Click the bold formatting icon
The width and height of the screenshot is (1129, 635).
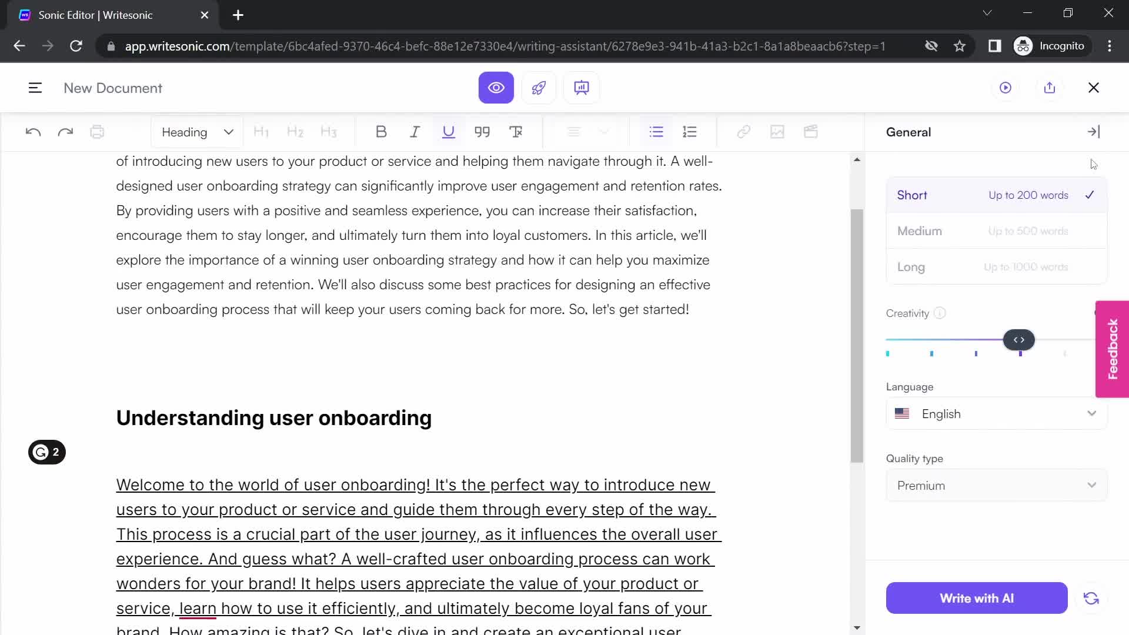(x=380, y=132)
